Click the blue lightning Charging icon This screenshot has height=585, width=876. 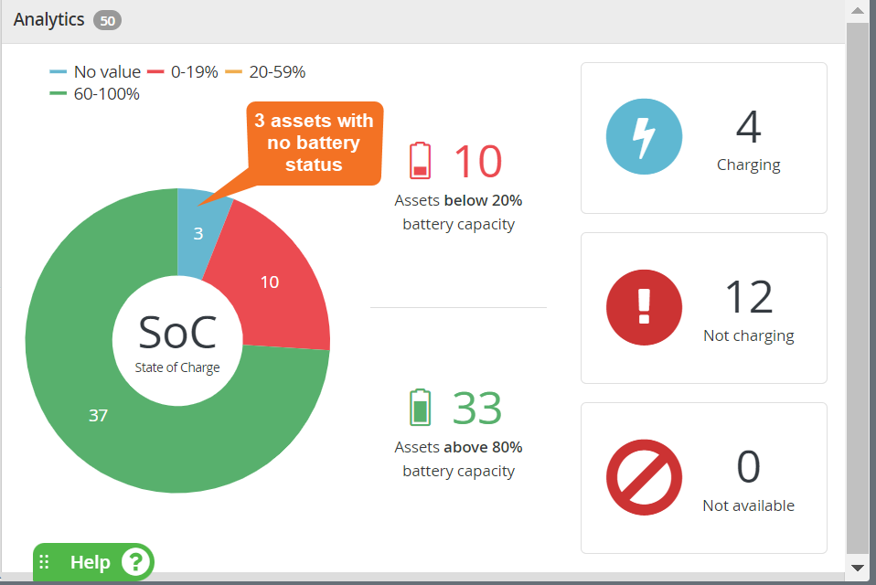tap(644, 137)
